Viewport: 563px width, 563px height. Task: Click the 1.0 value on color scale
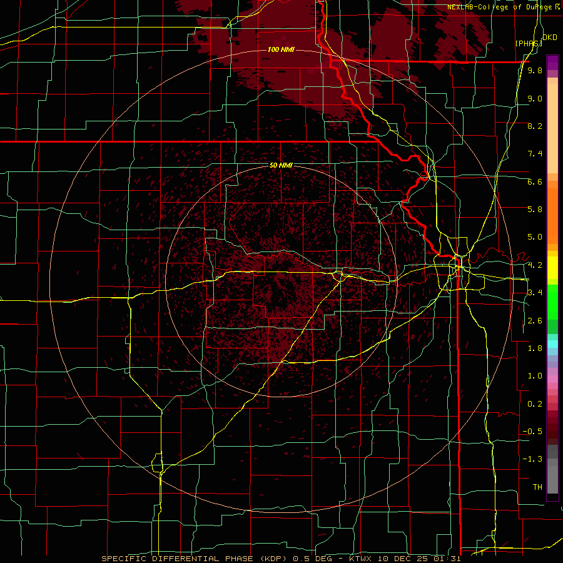pos(535,376)
